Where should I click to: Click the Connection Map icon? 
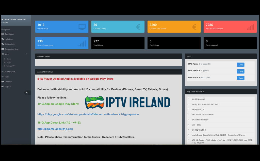click(x=3, y=49)
